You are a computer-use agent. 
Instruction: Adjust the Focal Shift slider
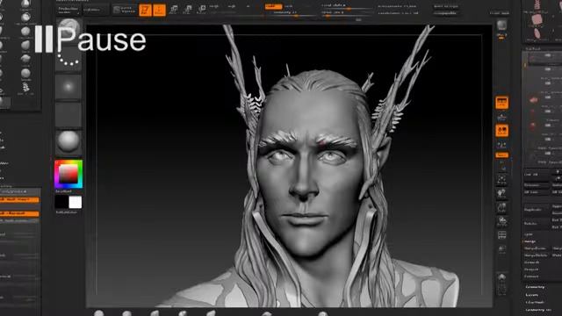click(347, 6)
